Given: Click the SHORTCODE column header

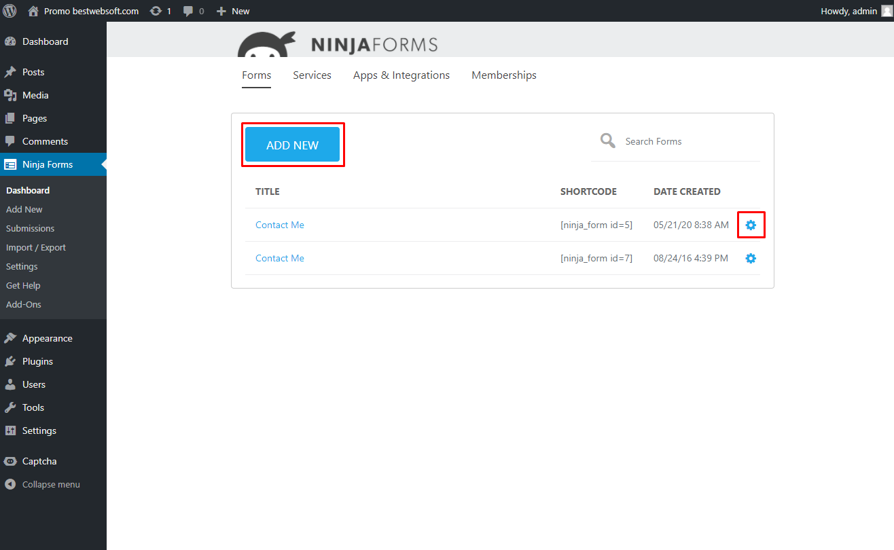Looking at the screenshot, I should click(588, 191).
